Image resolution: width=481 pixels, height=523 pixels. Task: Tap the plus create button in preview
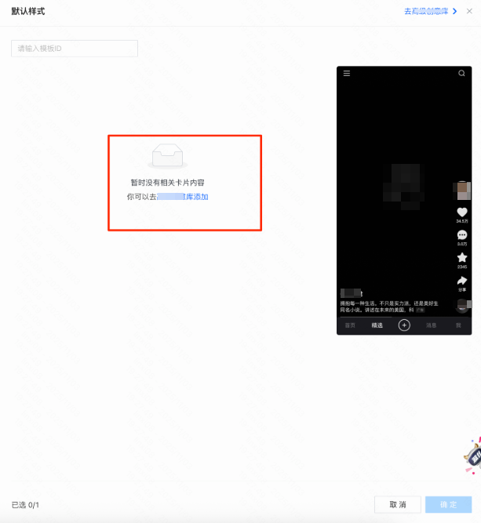[x=404, y=325]
